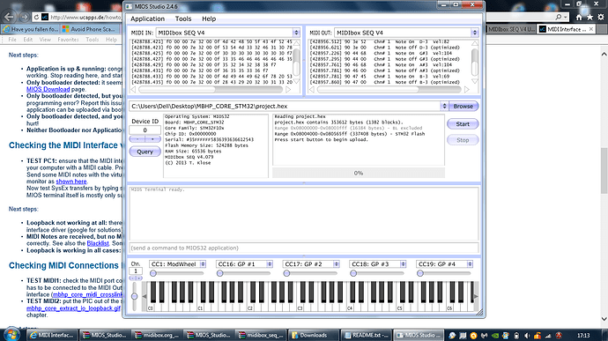Click the Stop upload button

click(x=463, y=140)
